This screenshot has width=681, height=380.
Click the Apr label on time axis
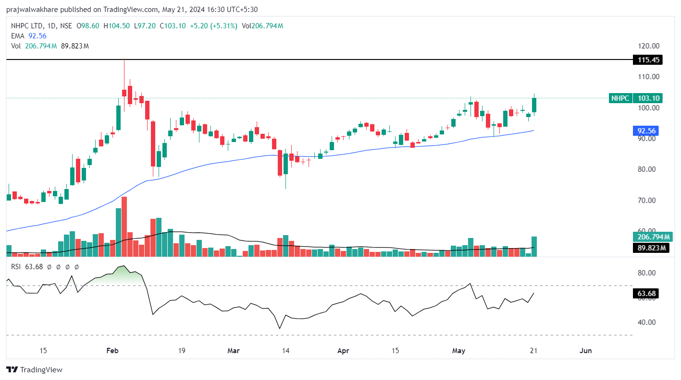pyautogui.click(x=343, y=351)
